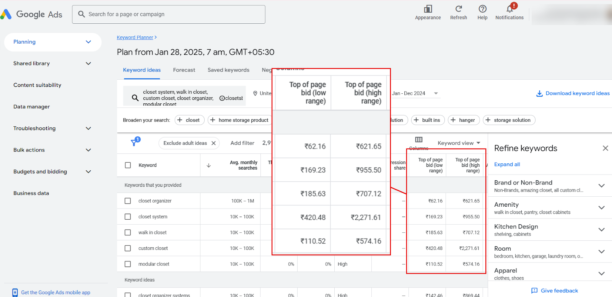612x297 pixels.
Task: Check the 'closet system' row checkbox
Action: pyautogui.click(x=128, y=217)
